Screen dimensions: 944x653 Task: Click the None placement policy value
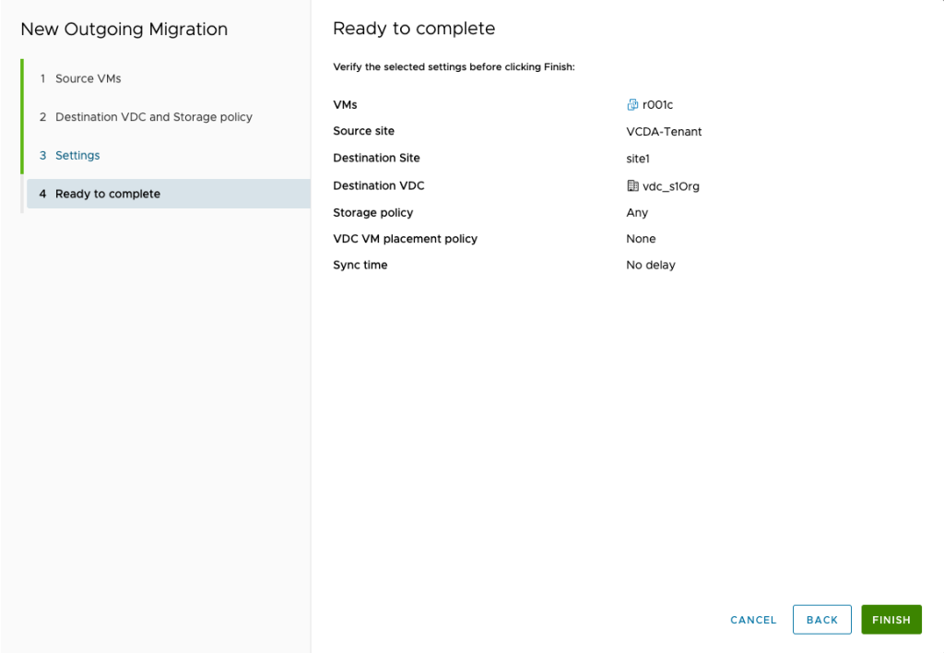[641, 239]
